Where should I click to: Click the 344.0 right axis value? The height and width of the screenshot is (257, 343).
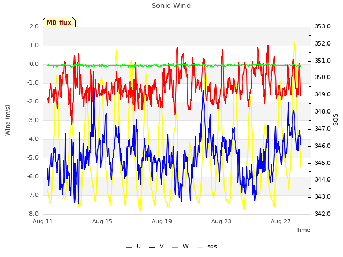[x=323, y=180]
